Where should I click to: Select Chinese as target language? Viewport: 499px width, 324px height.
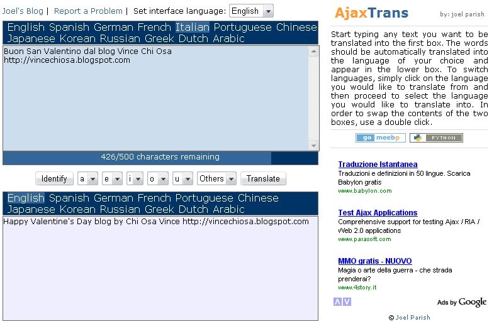click(x=258, y=198)
